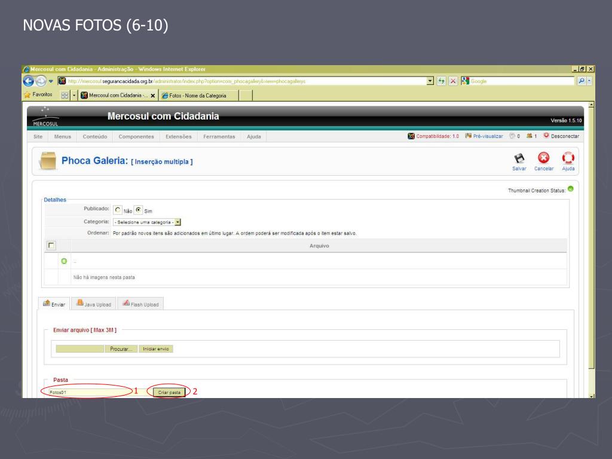Click the Favoritos star icon
This screenshot has width=612, height=459.
point(27,95)
